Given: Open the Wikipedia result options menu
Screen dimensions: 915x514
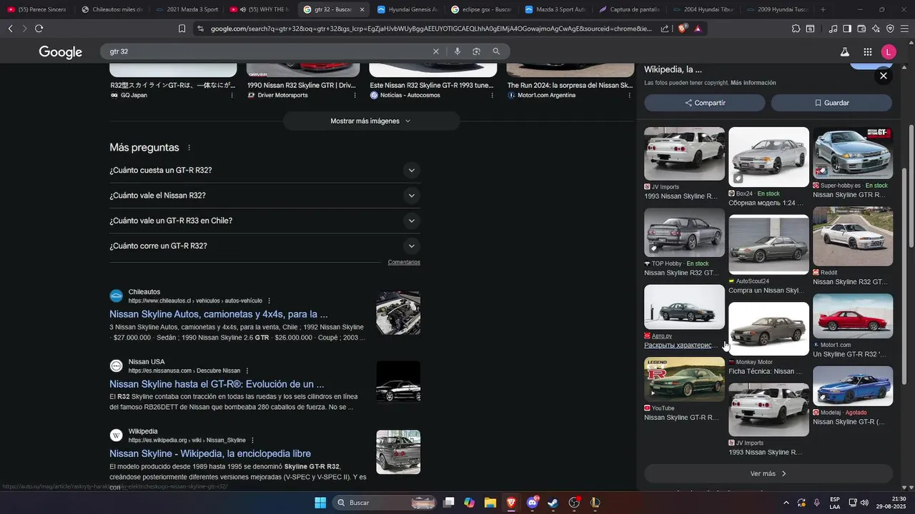Looking at the screenshot, I should (252, 440).
